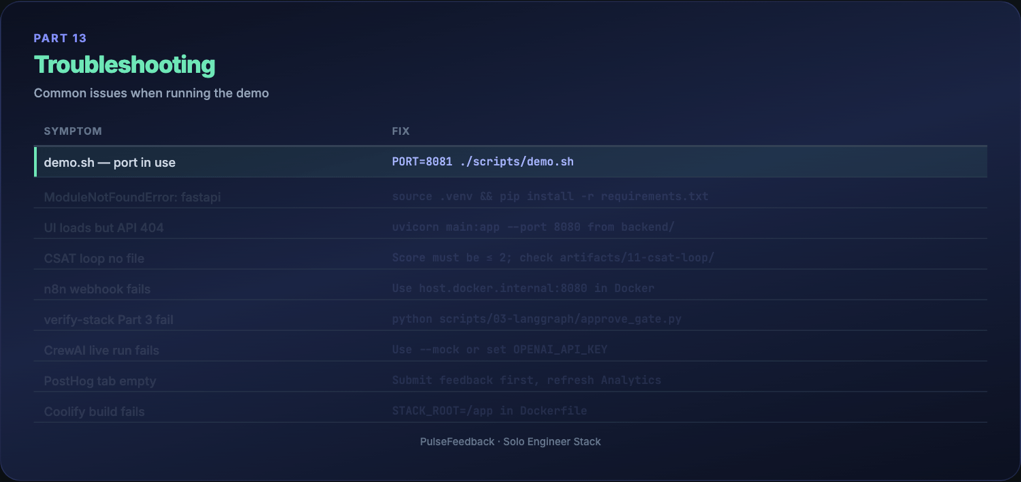Select the 'n8n webhook fails' symptom
The image size is (1021, 482).
[97, 289]
